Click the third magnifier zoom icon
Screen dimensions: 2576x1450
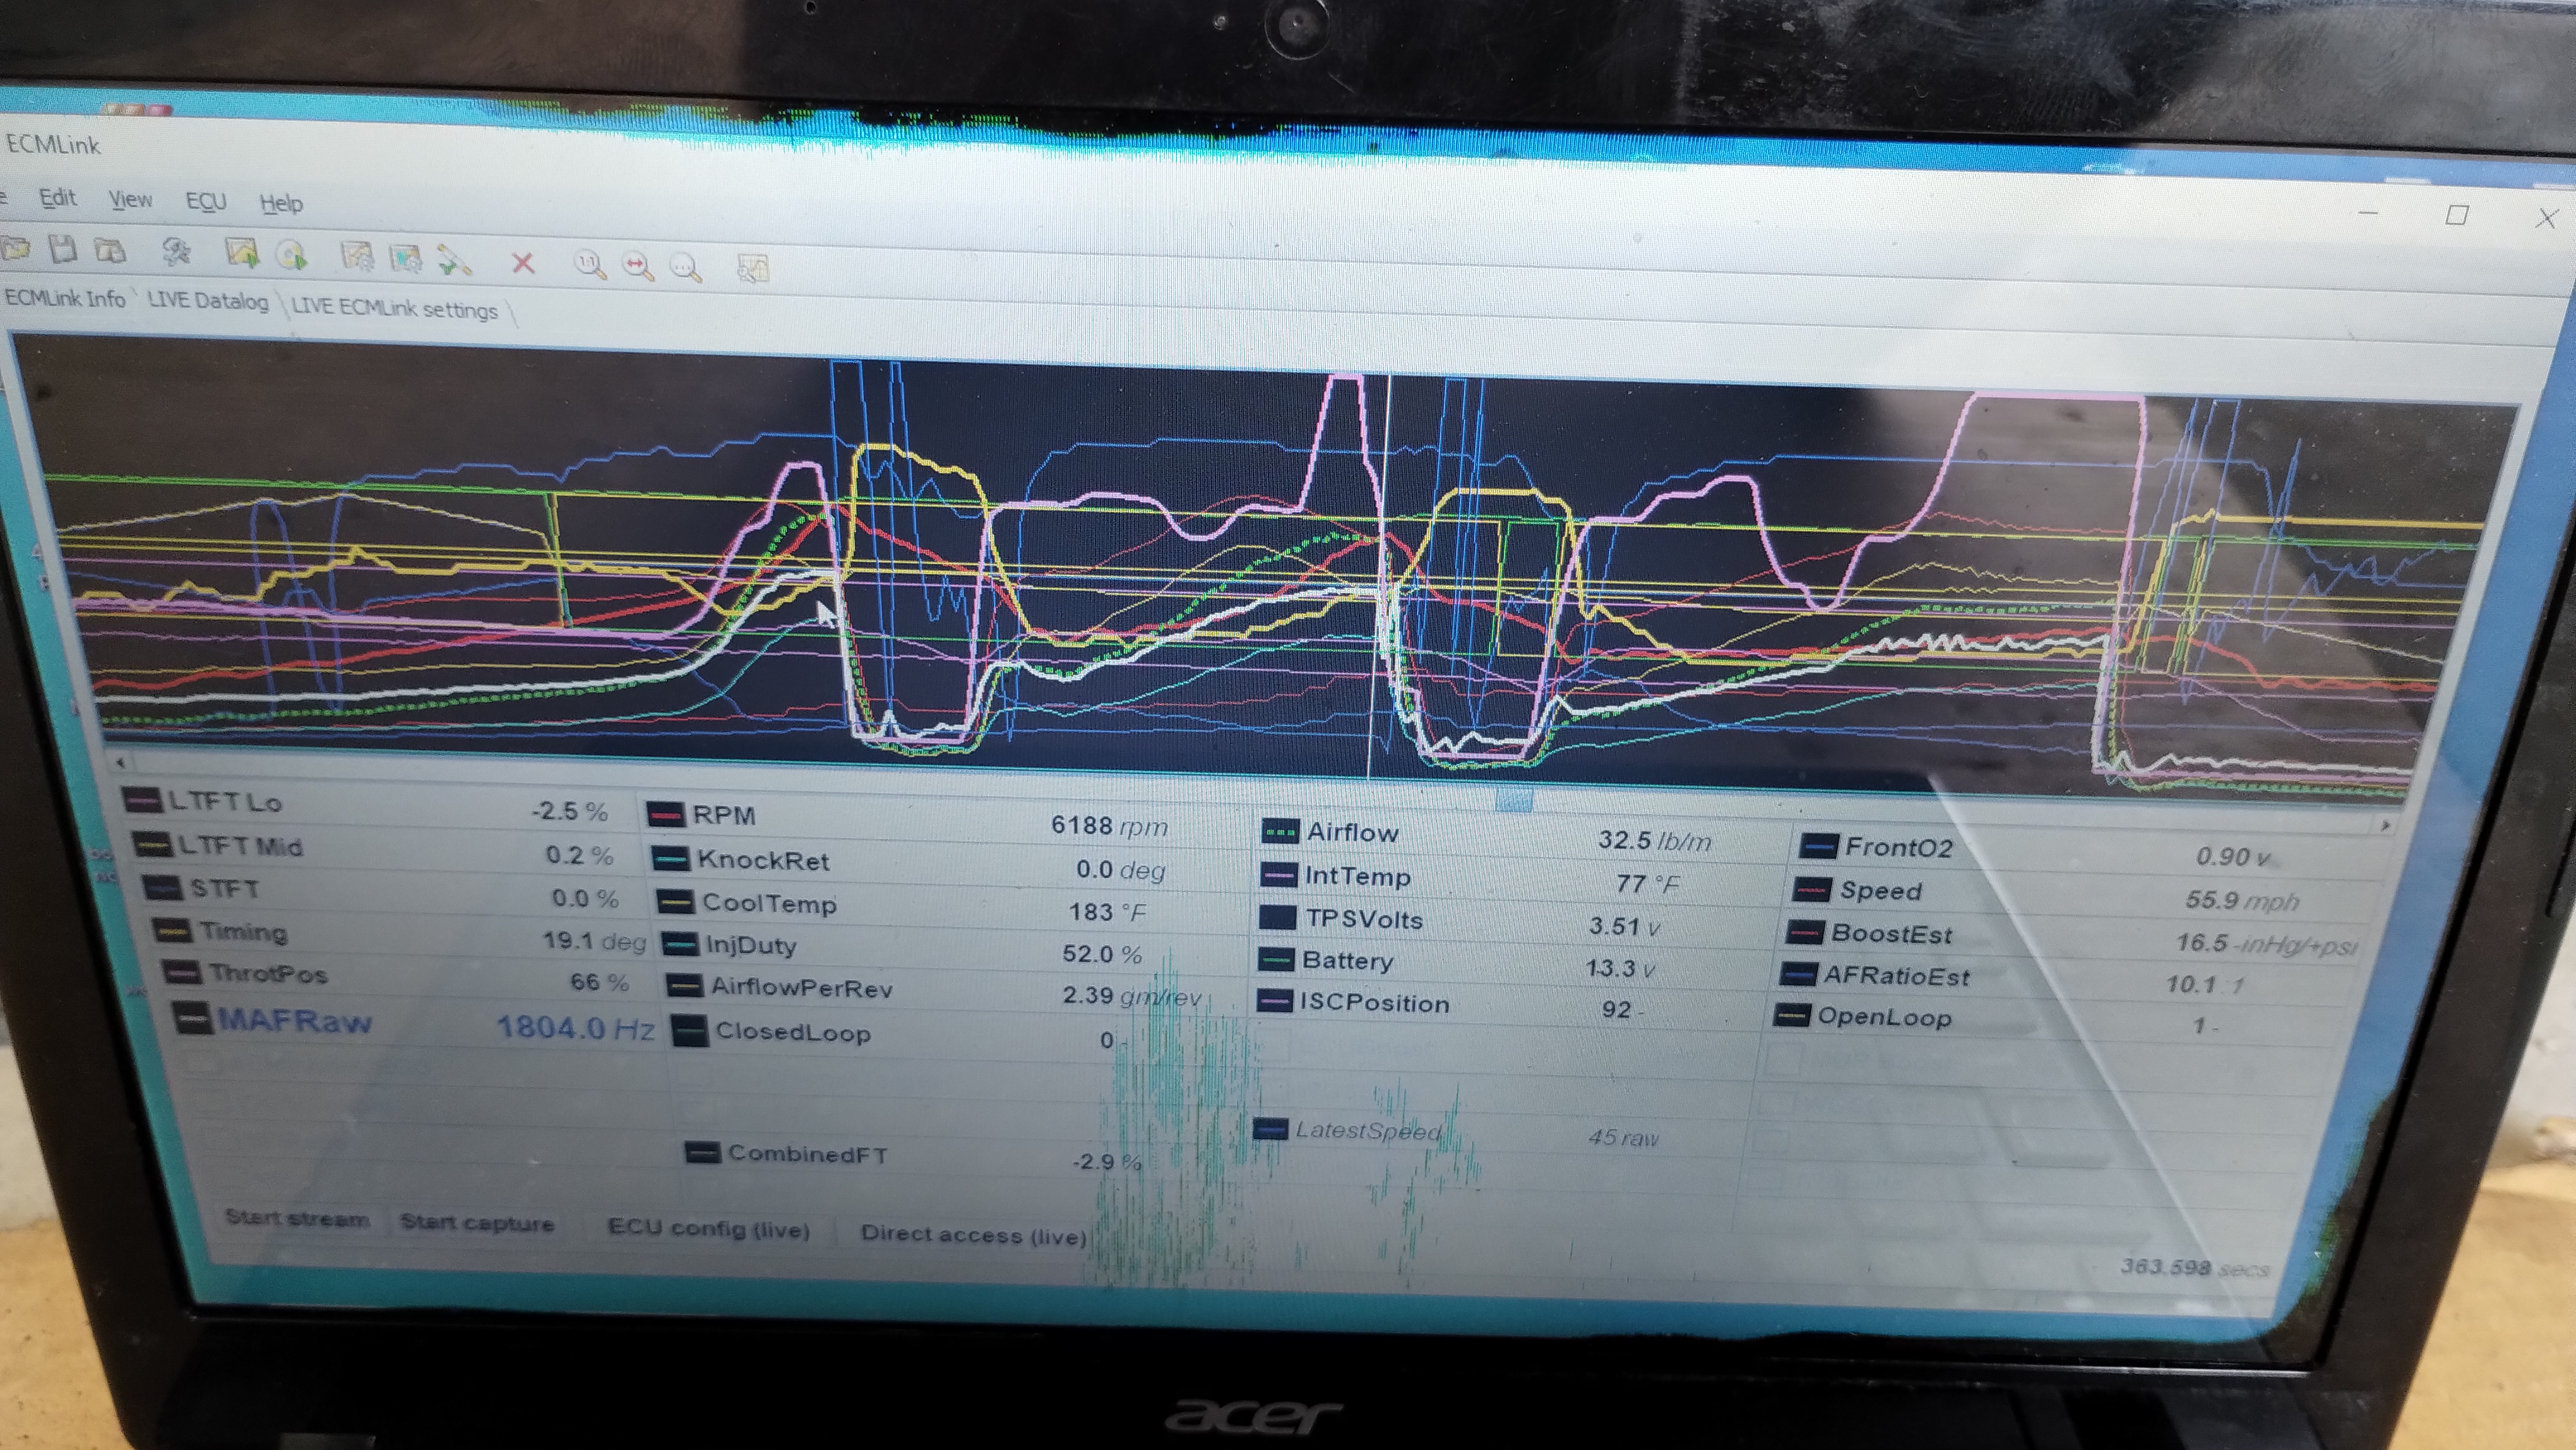pos(685,267)
